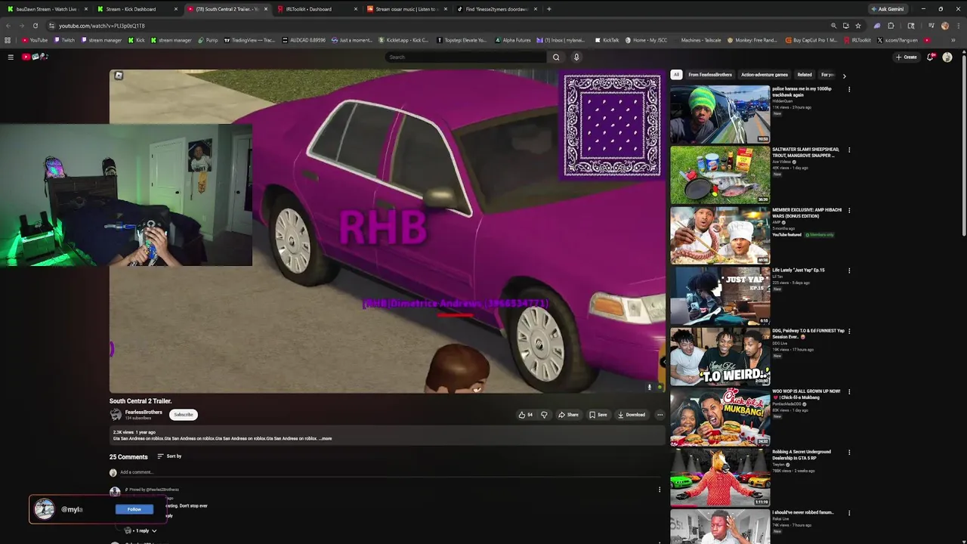Open the WOO WOP Chick-fil-A mukbang thumbnail
This screenshot has width=967, height=544.
click(720, 416)
